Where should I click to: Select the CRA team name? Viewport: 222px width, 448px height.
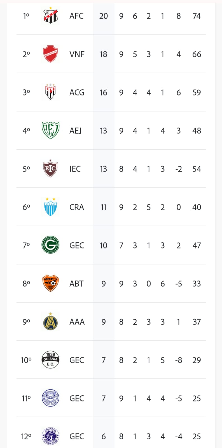click(77, 207)
